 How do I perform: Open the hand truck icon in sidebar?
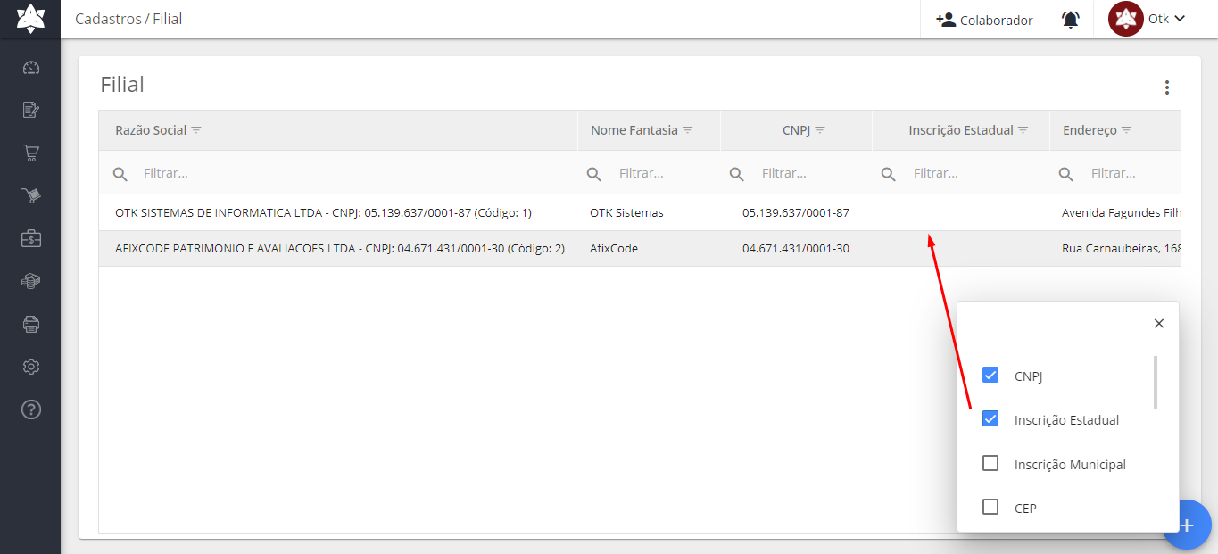(31, 195)
